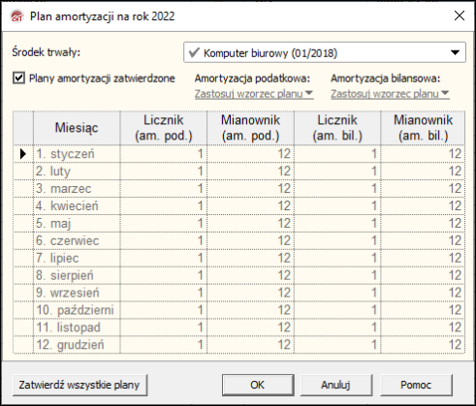476x406 pixels.
Task: Close the Plan amortyzacji dialog window
Action: click(x=460, y=16)
